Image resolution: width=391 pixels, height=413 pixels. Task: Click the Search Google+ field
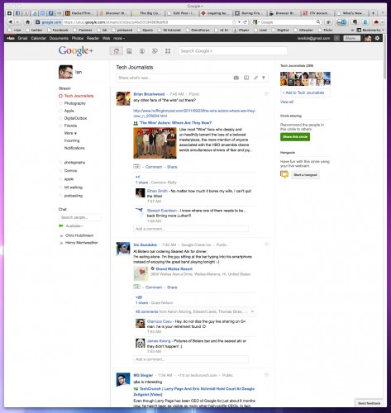233,51
